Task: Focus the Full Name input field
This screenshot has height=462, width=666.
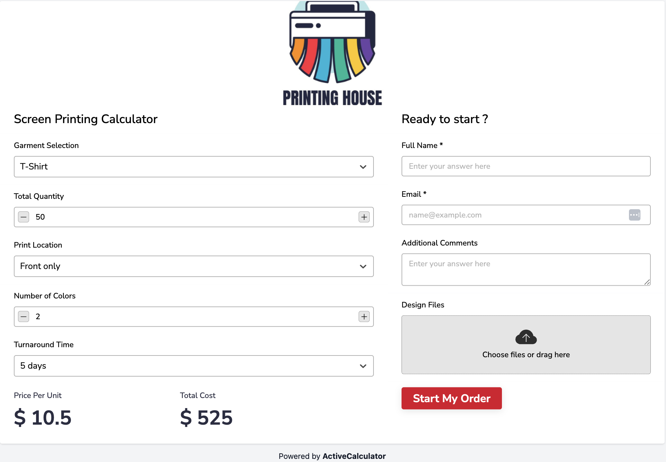Action: click(526, 166)
